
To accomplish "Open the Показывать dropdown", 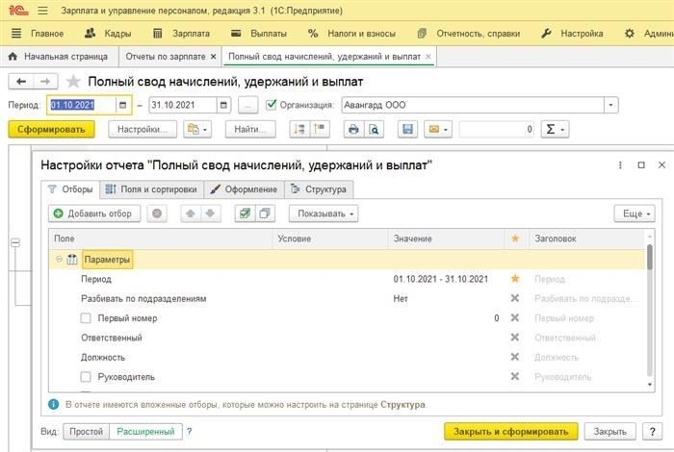I will [324, 213].
